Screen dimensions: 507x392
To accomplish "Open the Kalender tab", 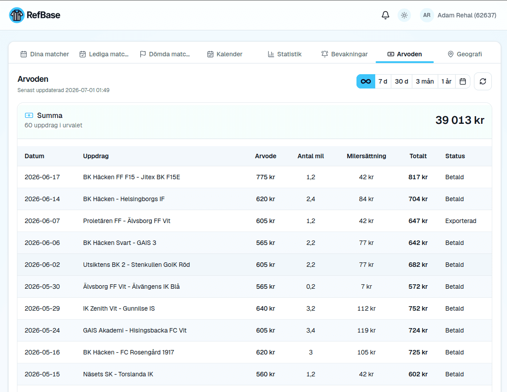I will coord(225,54).
